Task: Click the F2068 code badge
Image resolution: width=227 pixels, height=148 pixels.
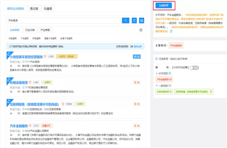Action: click(x=69, y=104)
